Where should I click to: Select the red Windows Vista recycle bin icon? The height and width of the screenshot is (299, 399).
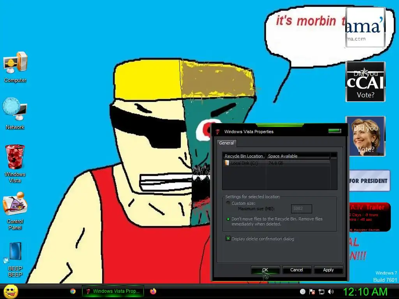pyautogui.click(x=15, y=157)
